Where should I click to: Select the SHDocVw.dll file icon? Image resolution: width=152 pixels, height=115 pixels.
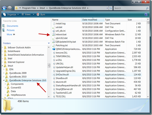click(54, 74)
